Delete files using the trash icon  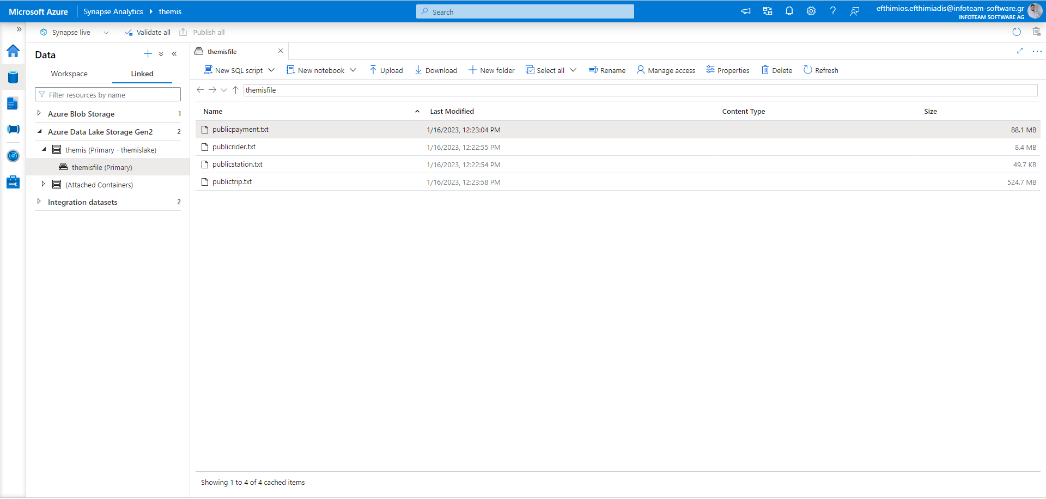coord(776,70)
